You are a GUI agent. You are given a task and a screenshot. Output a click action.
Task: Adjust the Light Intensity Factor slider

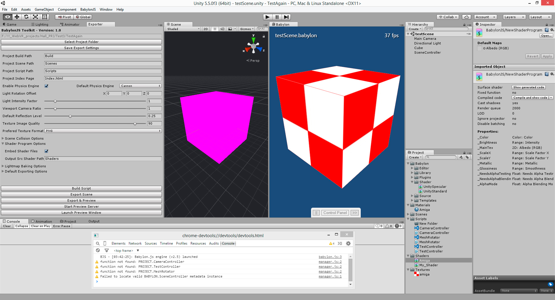click(95, 101)
